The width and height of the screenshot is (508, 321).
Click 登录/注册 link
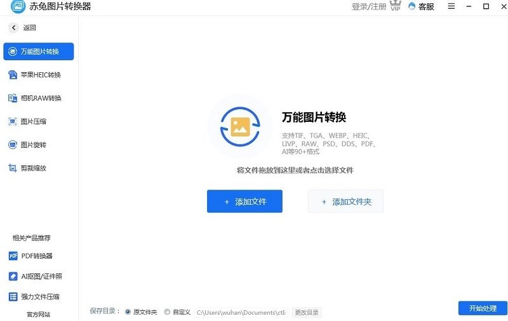369,6
